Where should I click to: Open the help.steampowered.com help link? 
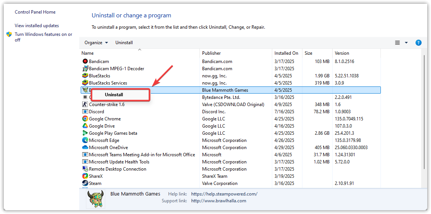pos(224,194)
